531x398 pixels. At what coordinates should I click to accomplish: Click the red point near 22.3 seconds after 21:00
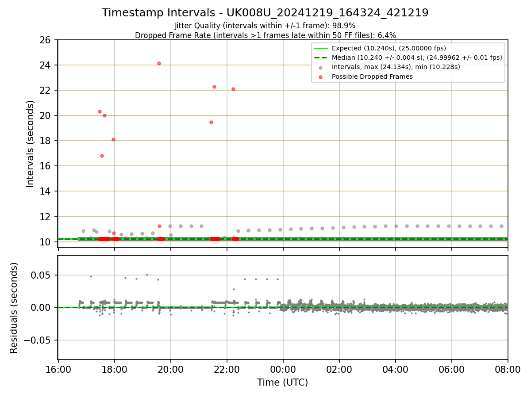pyautogui.click(x=214, y=87)
